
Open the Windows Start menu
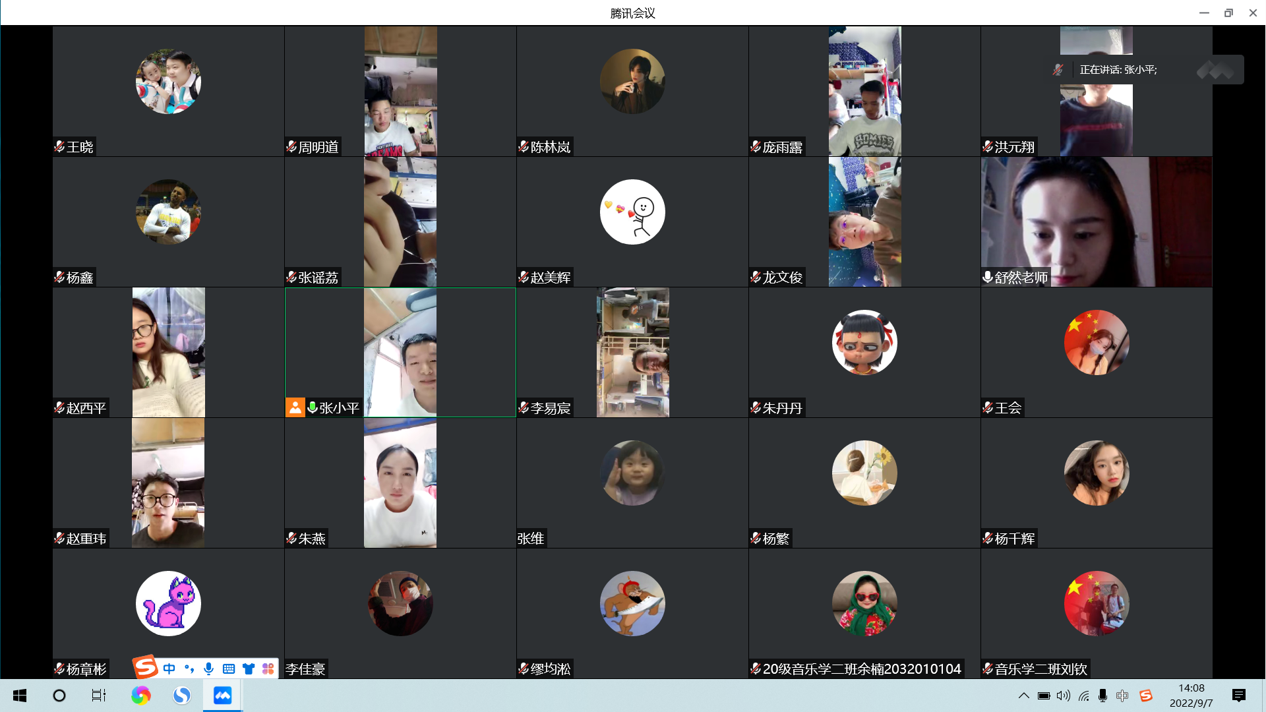tap(20, 696)
